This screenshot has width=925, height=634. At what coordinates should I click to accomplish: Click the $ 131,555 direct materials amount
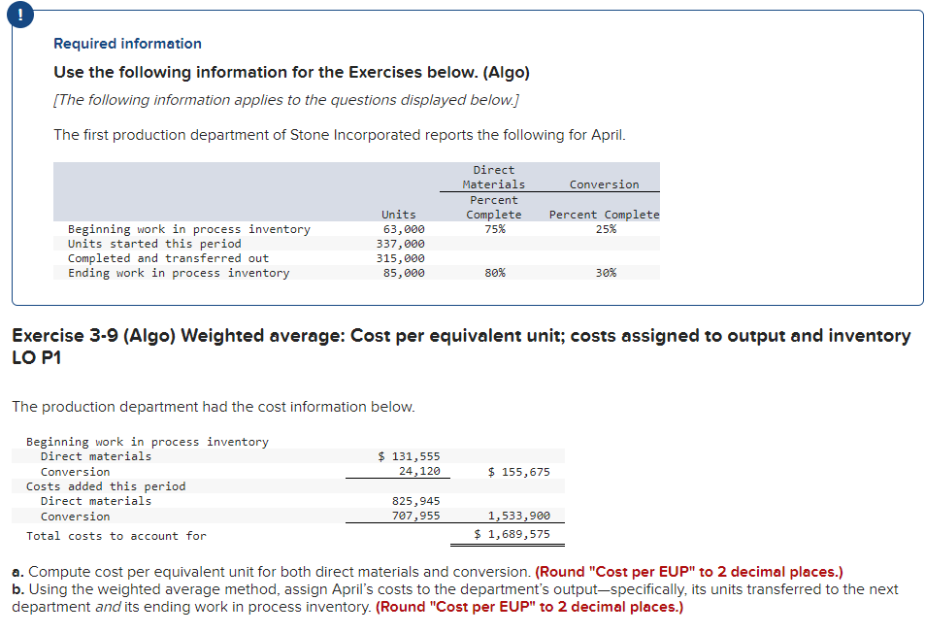click(x=409, y=456)
